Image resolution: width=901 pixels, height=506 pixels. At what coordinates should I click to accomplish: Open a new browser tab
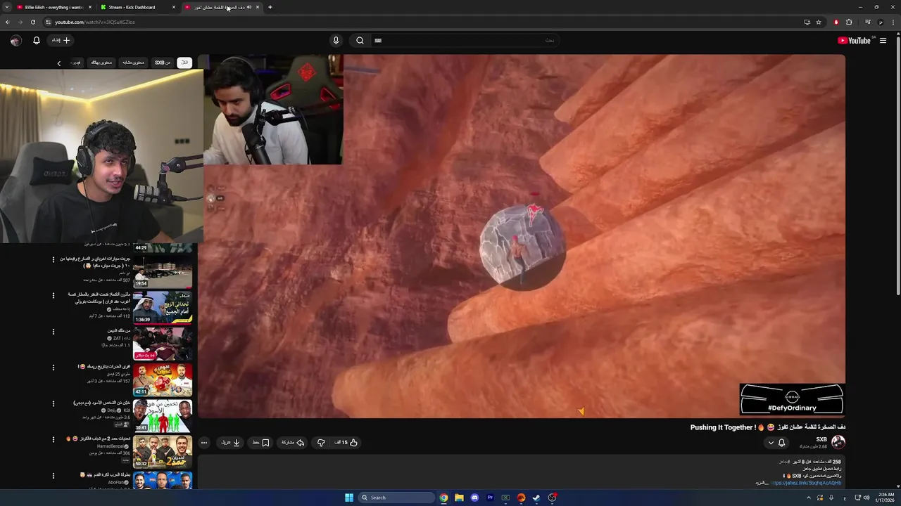(x=270, y=7)
